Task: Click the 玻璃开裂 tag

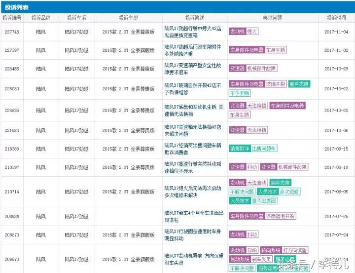Action: [276, 84]
